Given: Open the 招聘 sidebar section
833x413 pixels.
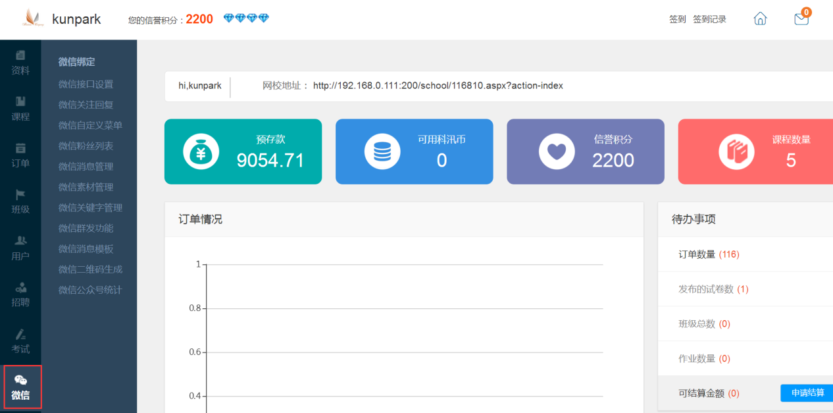Looking at the screenshot, I should coord(20,294).
